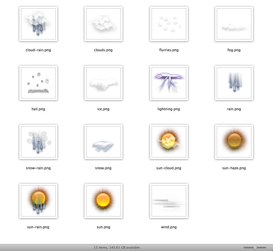The width and height of the screenshot is (273, 251).
Task: Click the icon size slider in status bar
Action: pyautogui.click(x=255, y=248)
